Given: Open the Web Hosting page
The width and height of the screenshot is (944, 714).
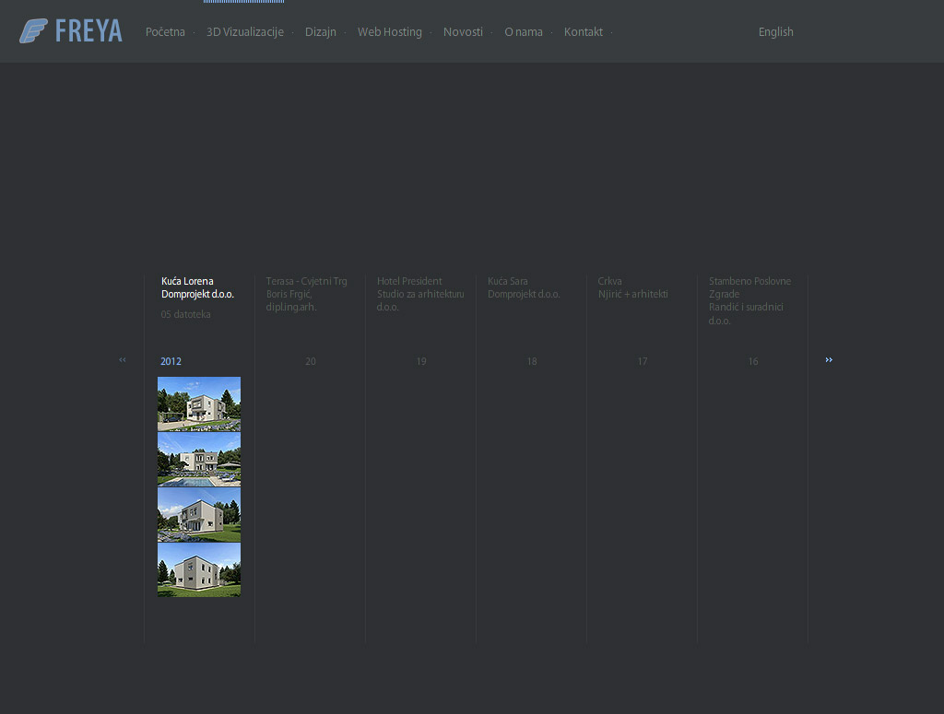Looking at the screenshot, I should [389, 32].
